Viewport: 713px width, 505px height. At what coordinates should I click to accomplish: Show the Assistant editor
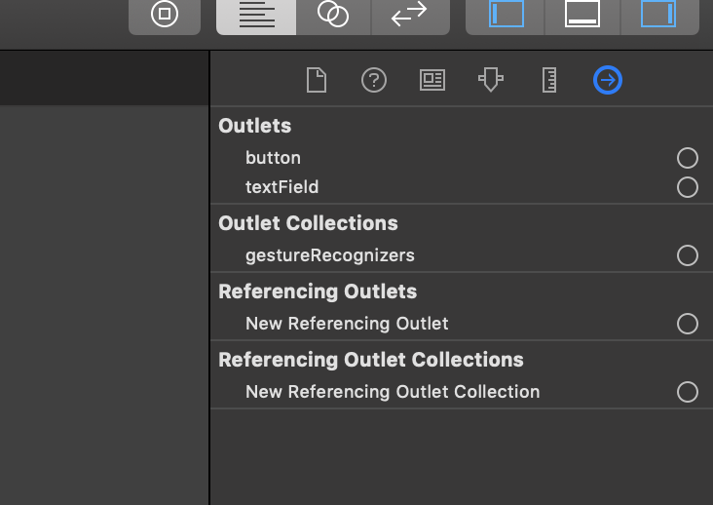[333, 14]
